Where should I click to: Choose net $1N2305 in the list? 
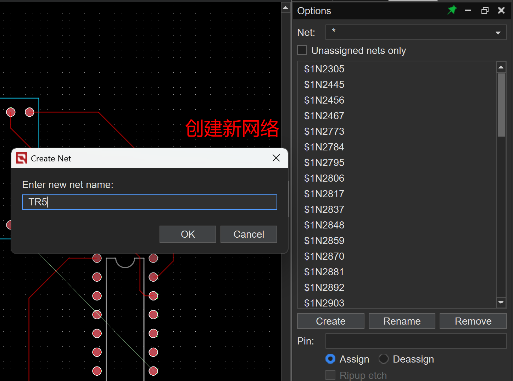coord(324,69)
